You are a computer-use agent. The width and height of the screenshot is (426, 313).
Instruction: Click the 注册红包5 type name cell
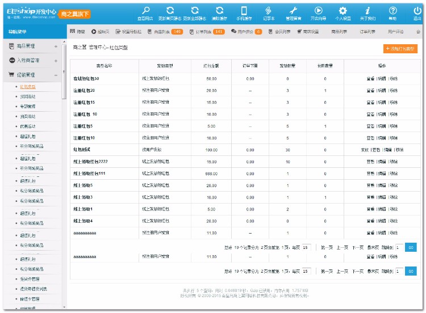[x=105, y=126]
